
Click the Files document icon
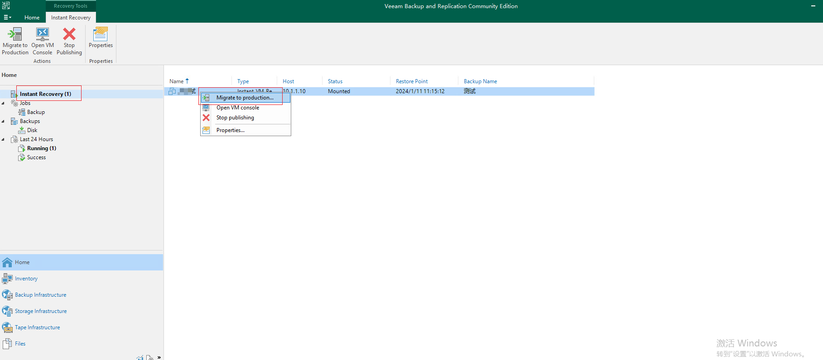pyautogui.click(x=7, y=344)
